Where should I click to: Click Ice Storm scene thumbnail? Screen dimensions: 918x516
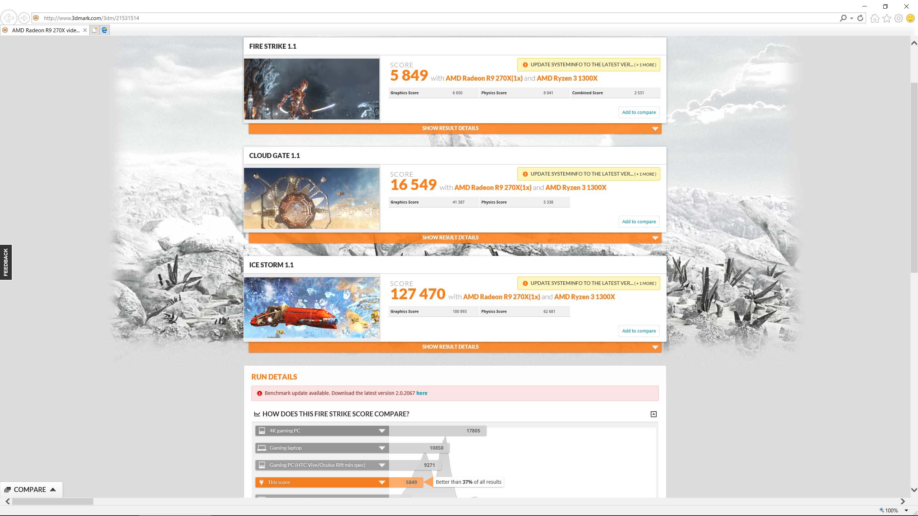click(x=312, y=307)
